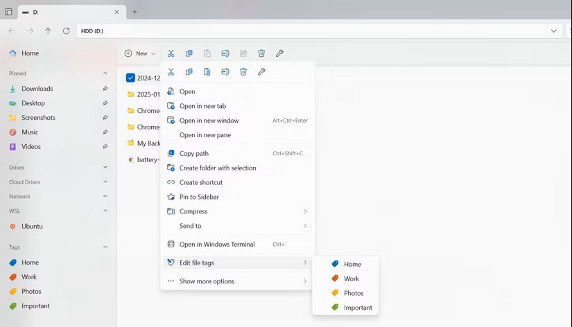572x327 pixels.
Task: Apply the Home tag from the submenu
Action: click(345, 264)
